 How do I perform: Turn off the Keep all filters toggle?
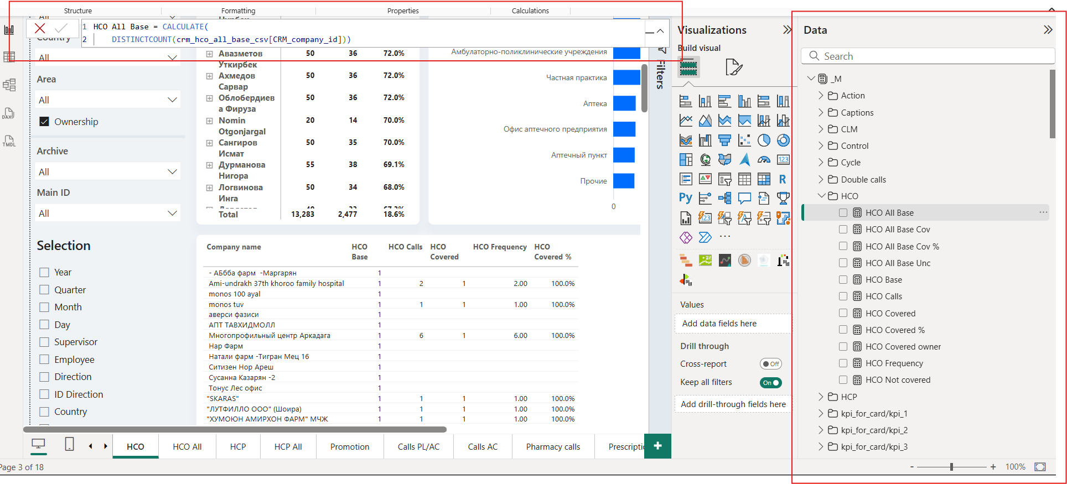(x=770, y=383)
